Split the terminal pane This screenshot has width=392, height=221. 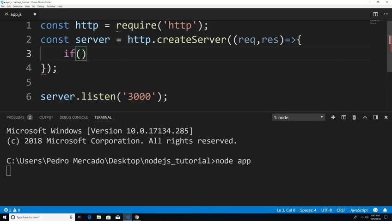pos(344,117)
